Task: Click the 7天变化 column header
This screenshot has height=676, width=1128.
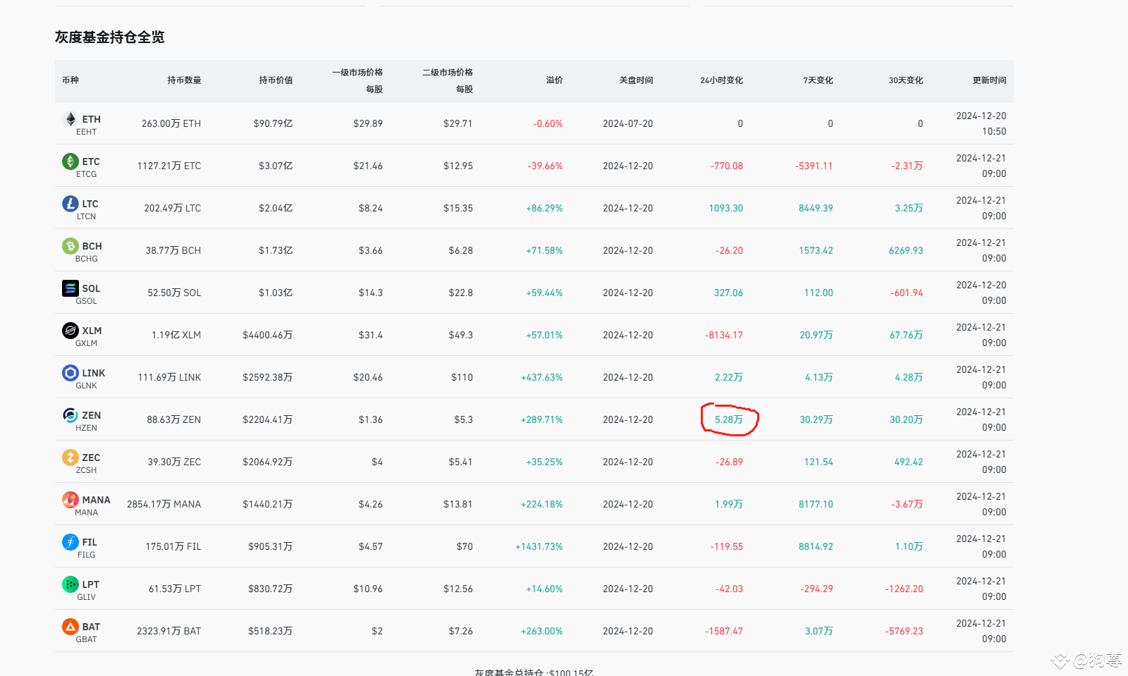Action: (x=816, y=80)
